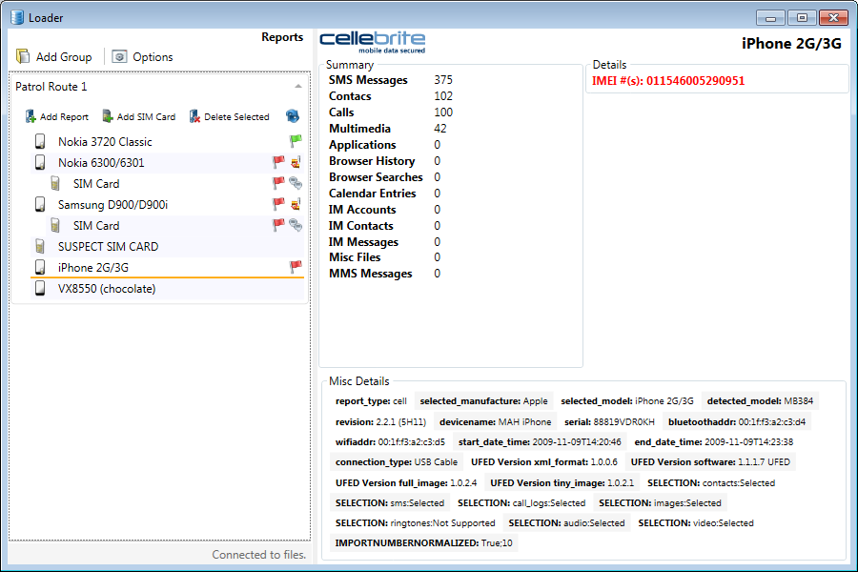Click the chain link icon on SIM Card under Samsung D900/D900i

[296, 225]
